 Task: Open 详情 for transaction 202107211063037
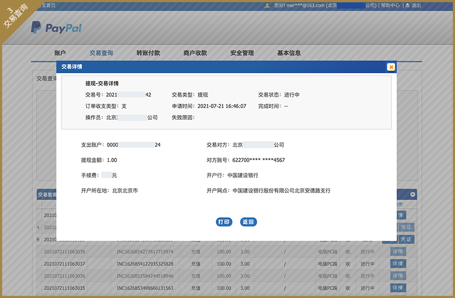point(398,264)
